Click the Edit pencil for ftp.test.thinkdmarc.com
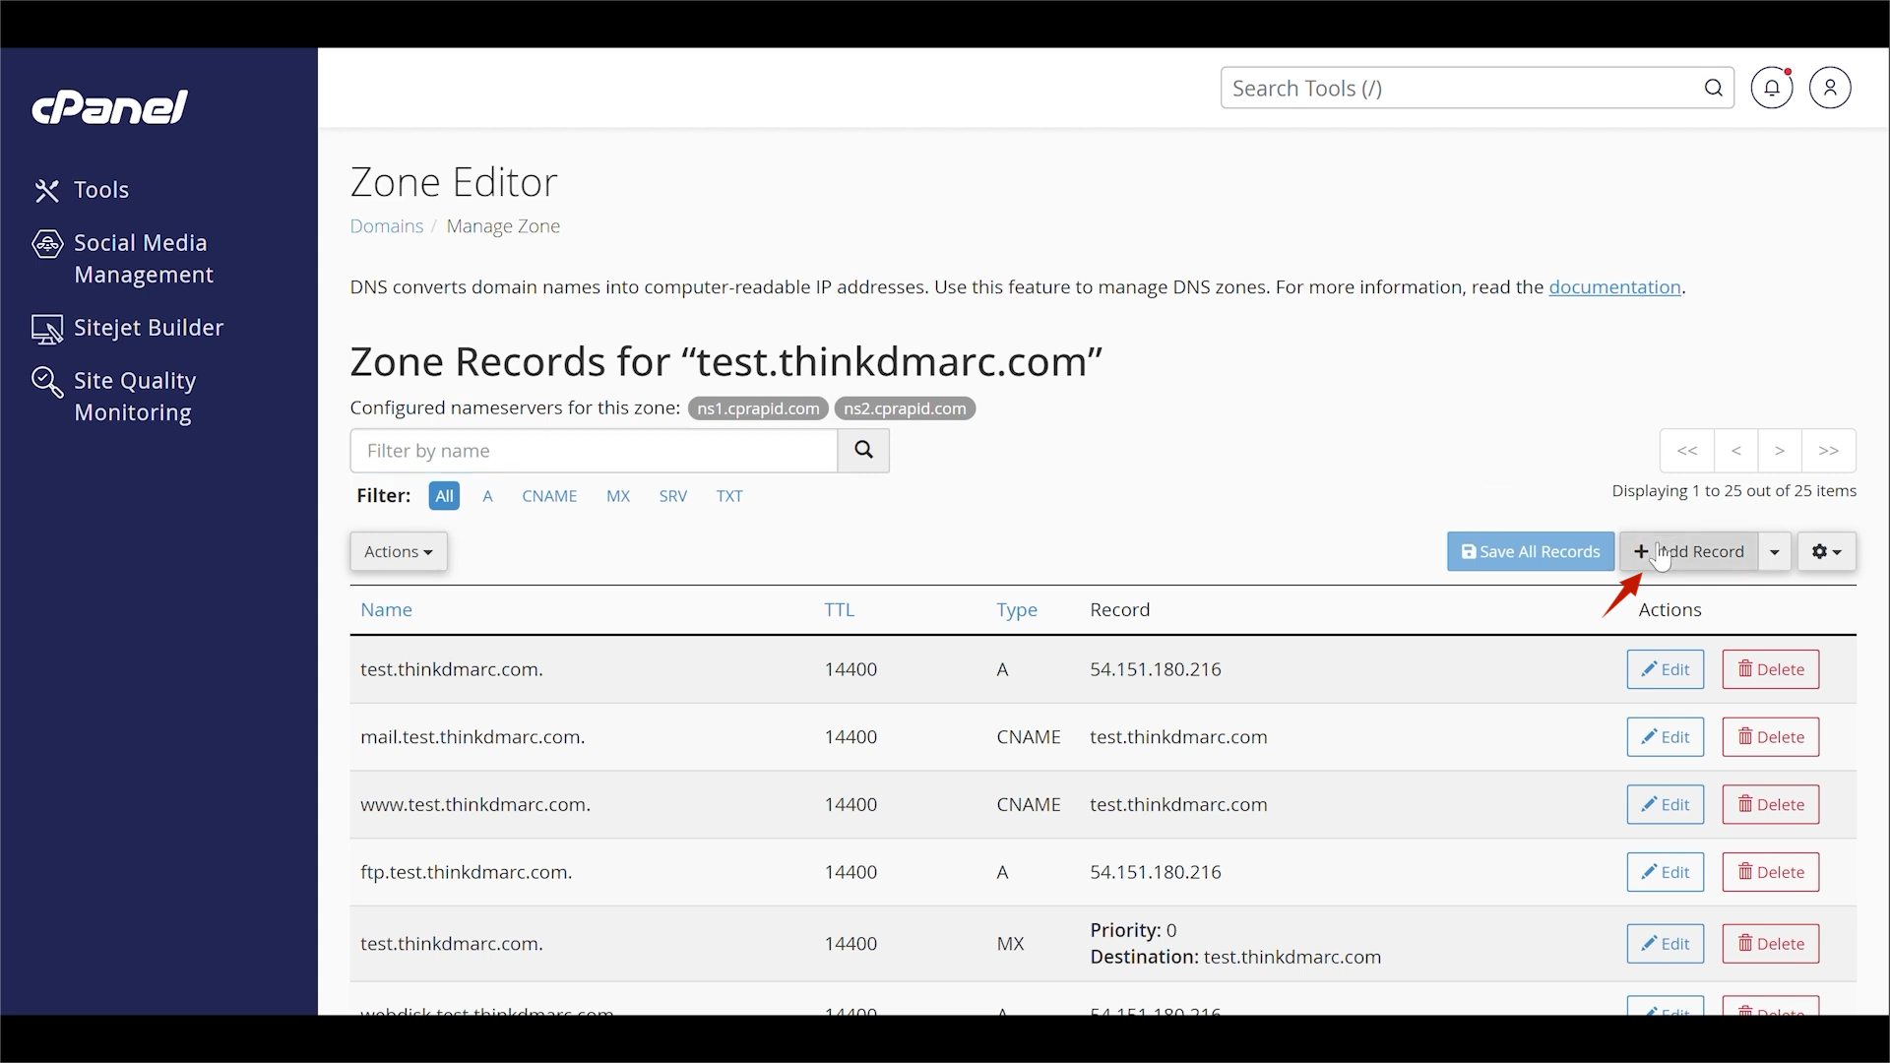This screenshot has height=1063, width=1890. [1666, 872]
